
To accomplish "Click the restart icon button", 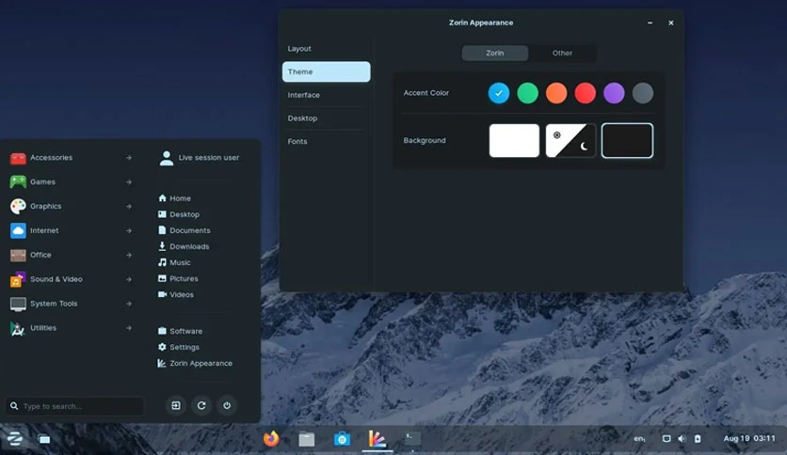I will click(x=201, y=405).
